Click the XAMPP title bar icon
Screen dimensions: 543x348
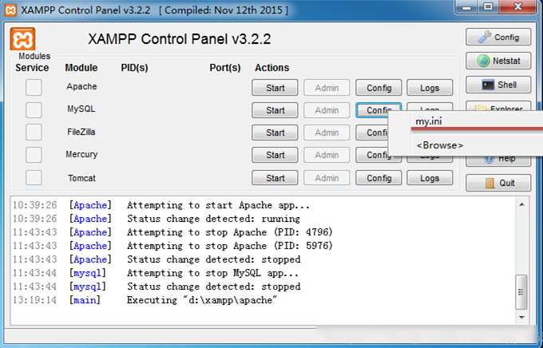10,10
